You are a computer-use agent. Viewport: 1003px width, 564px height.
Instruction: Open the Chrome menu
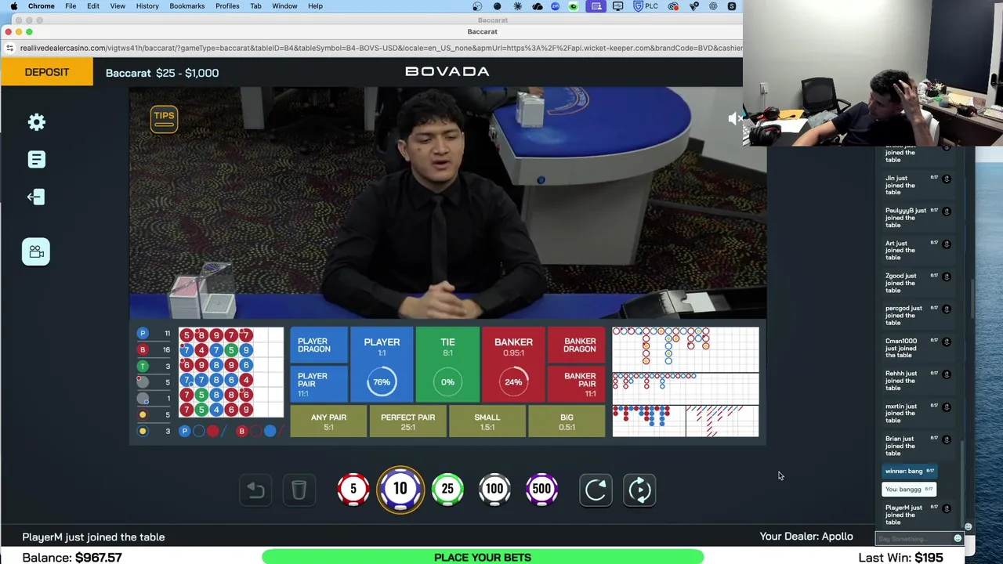42,6
